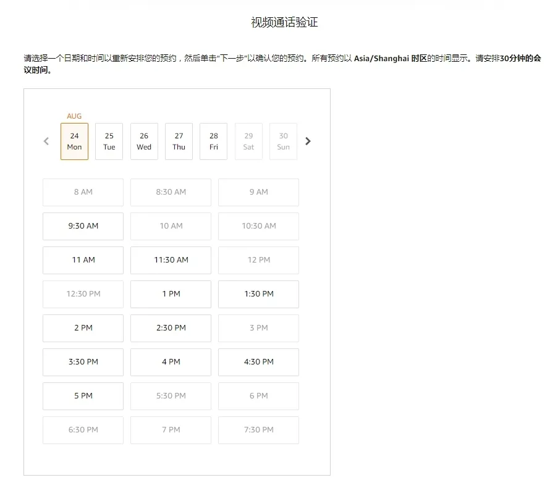Book the 4 PM time slot
The width and height of the screenshot is (550, 488).
[171, 362]
